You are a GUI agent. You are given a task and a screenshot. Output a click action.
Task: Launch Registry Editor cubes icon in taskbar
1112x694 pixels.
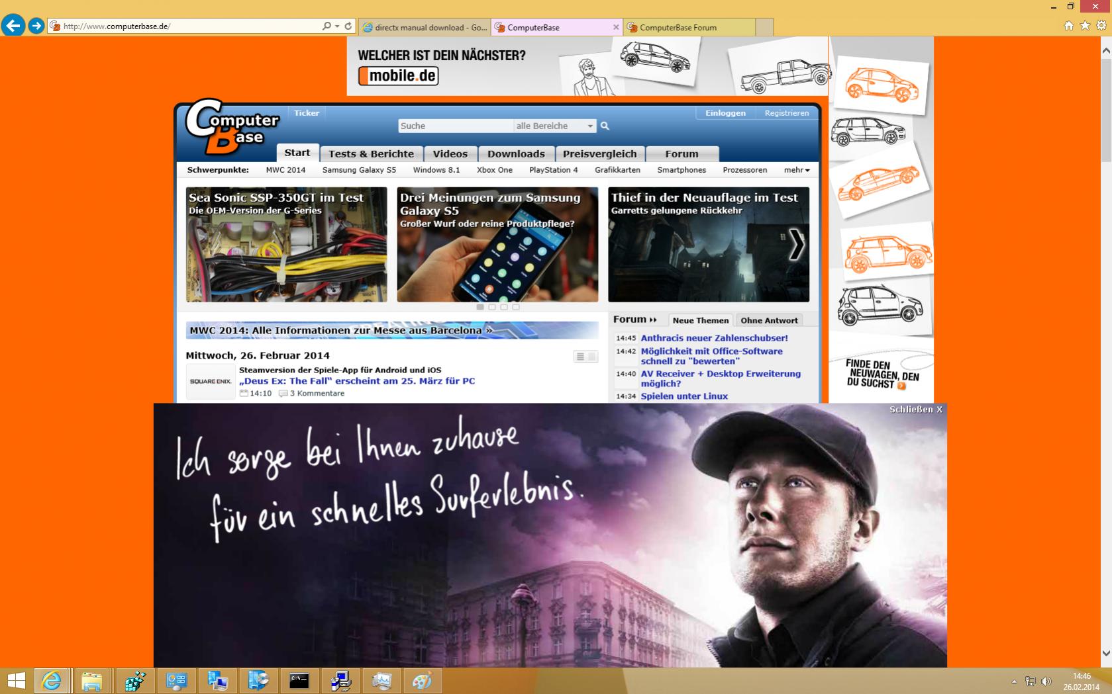pos(135,681)
